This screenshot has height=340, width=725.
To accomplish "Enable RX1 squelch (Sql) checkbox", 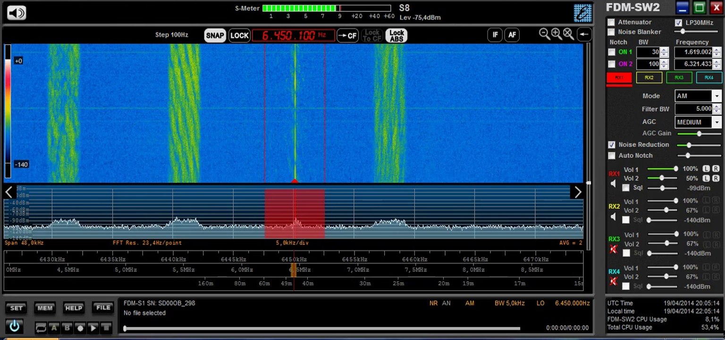I will point(626,188).
